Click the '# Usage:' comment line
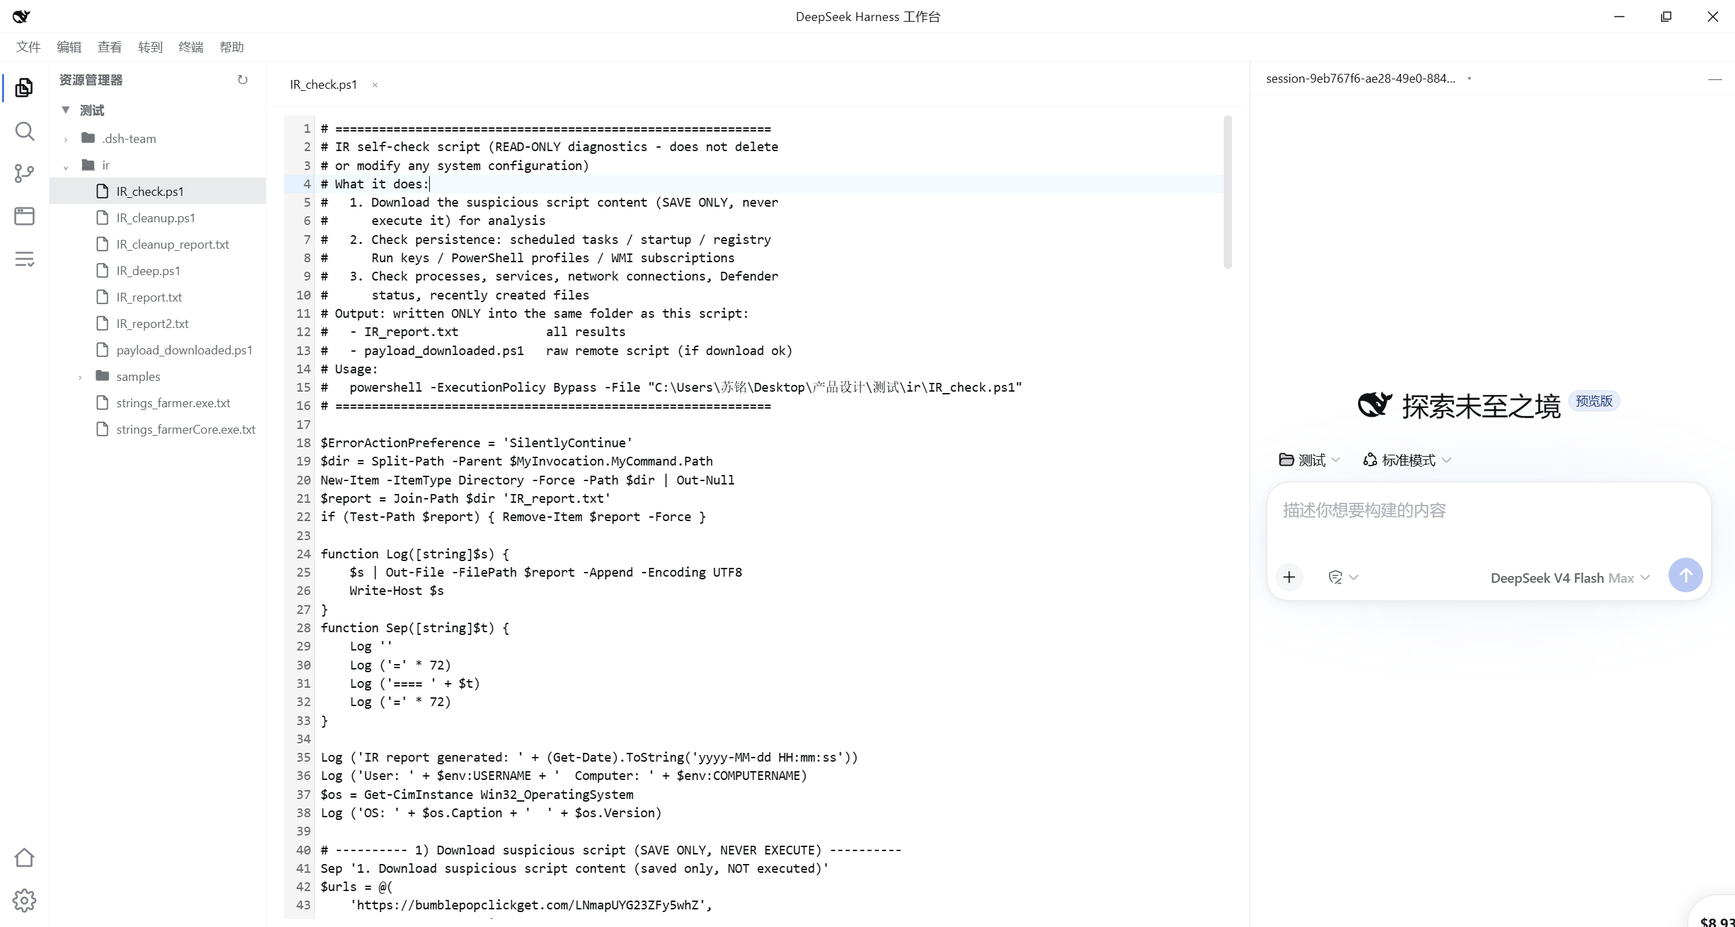The height and width of the screenshot is (927, 1735). click(x=349, y=369)
